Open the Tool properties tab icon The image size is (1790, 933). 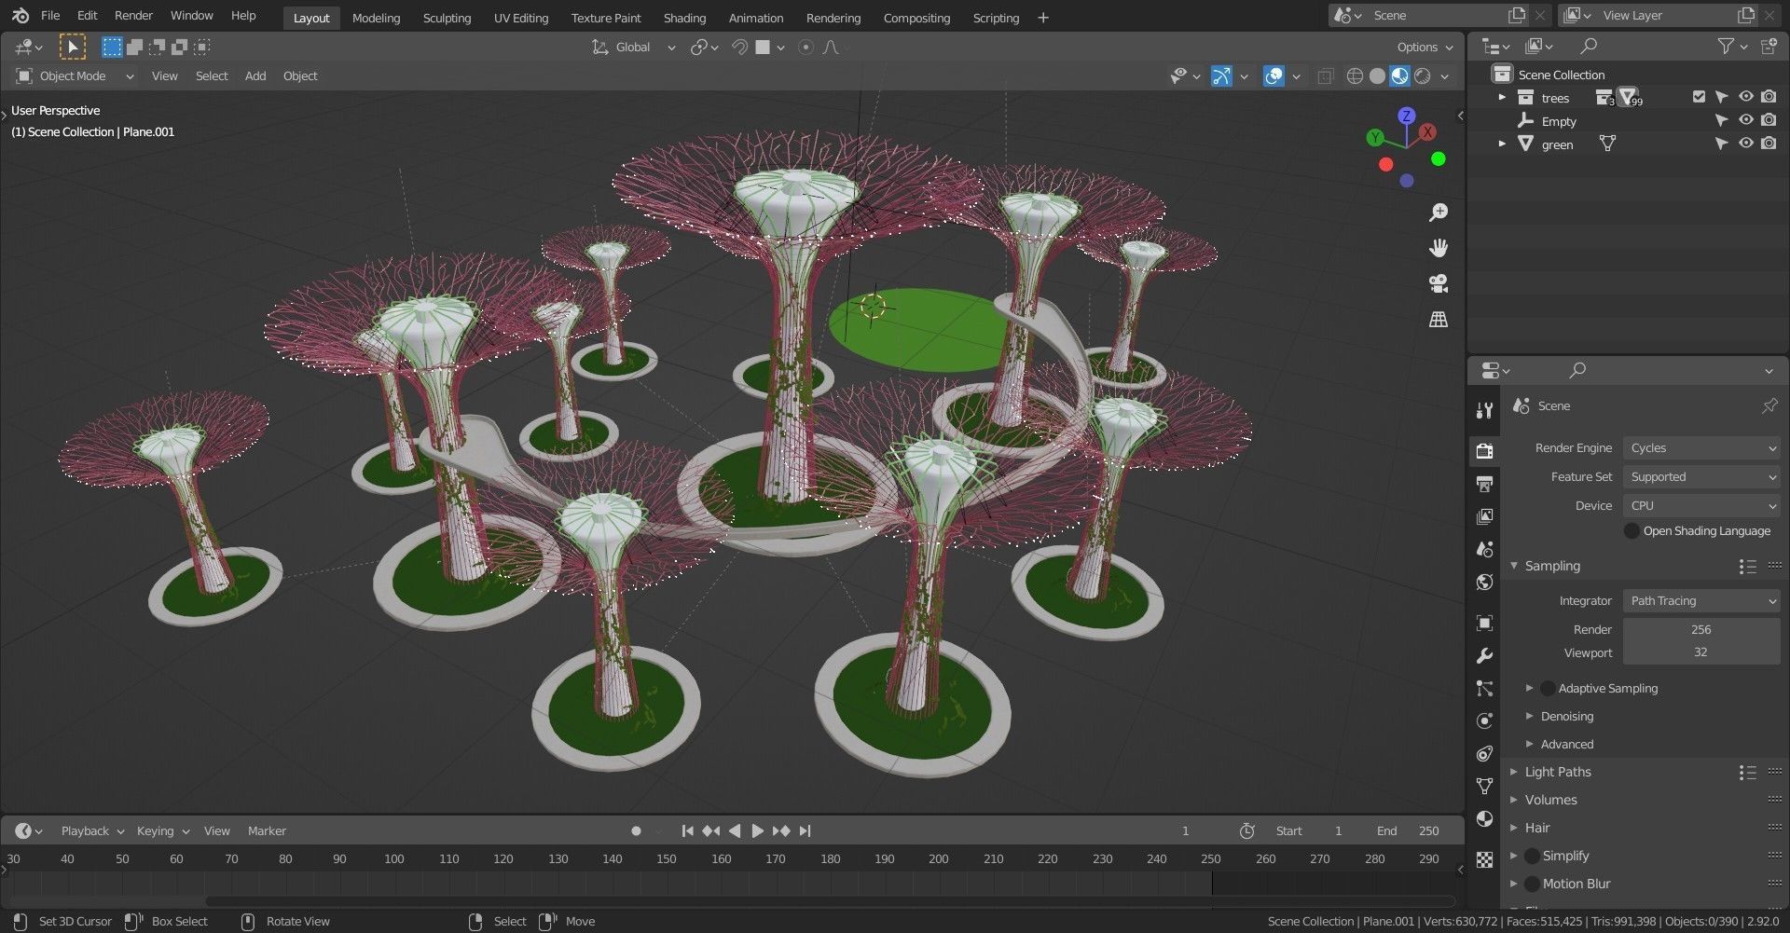pos(1485,410)
